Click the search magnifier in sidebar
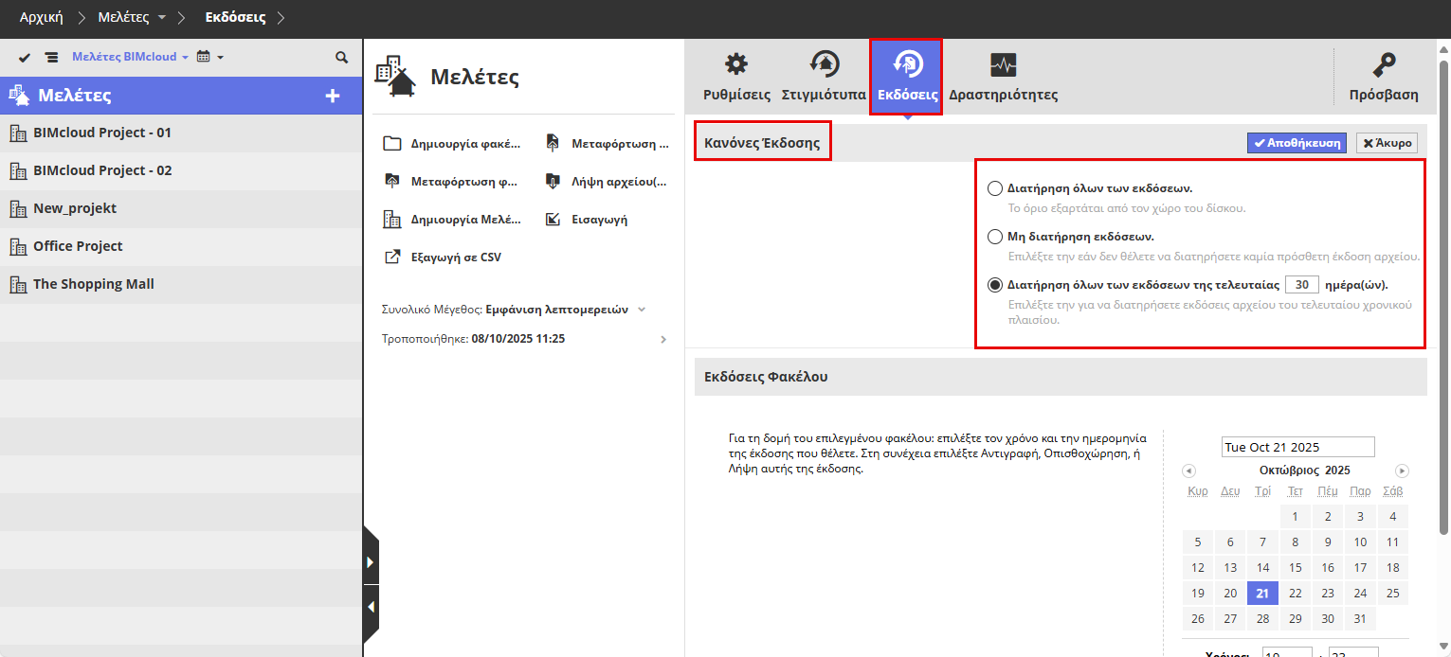The height and width of the screenshot is (657, 1451). coord(342,58)
